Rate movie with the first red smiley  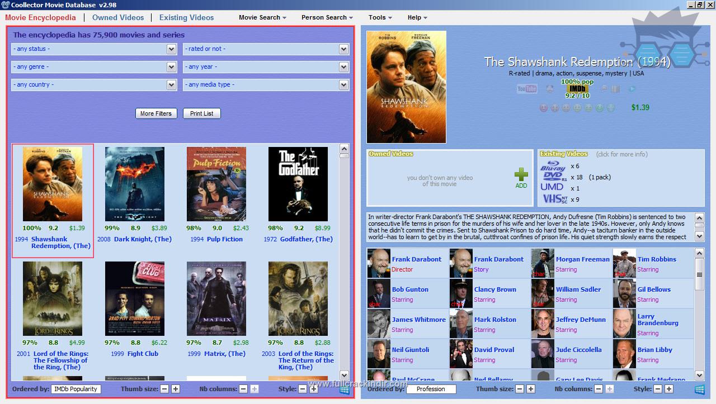coord(543,108)
